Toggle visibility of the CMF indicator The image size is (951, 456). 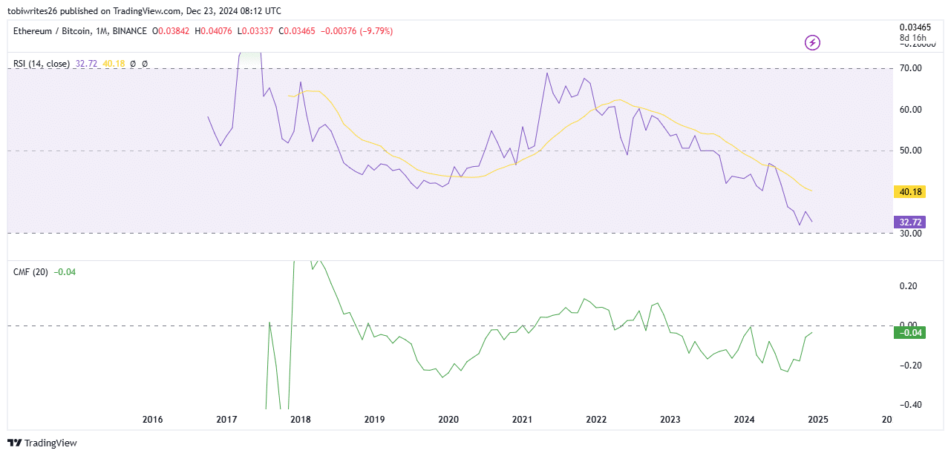point(31,272)
